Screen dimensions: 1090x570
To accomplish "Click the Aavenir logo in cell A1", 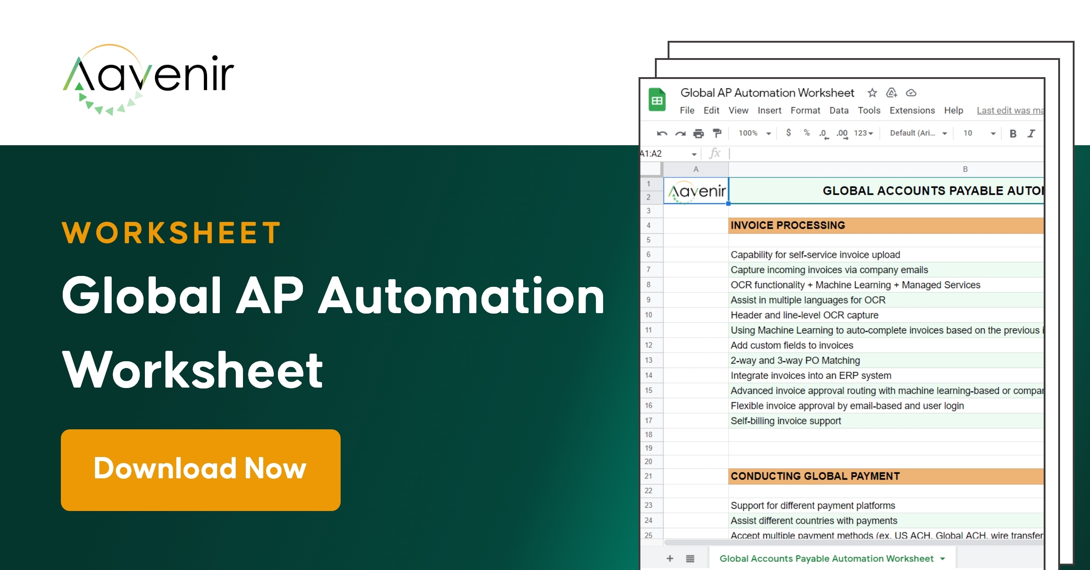I will [x=697, y=192].
